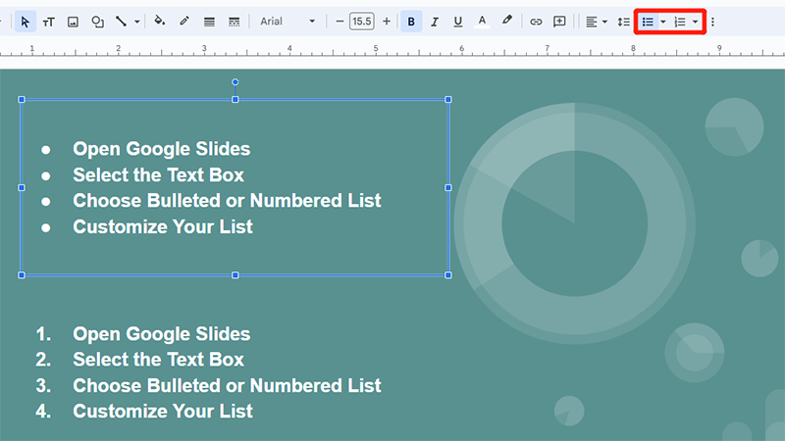Screen dimensions: 785x441
Task: Click numbered item 2 'Select the Text Box'
Action: pos(158,360)
